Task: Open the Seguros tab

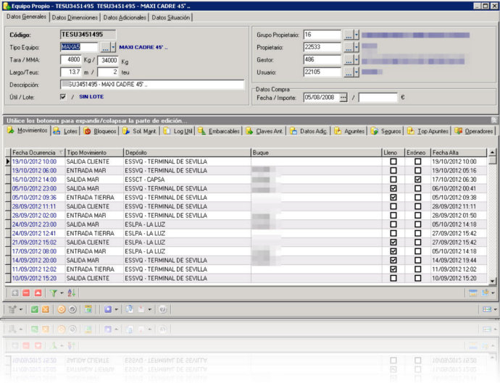Action: click(386, 131)
